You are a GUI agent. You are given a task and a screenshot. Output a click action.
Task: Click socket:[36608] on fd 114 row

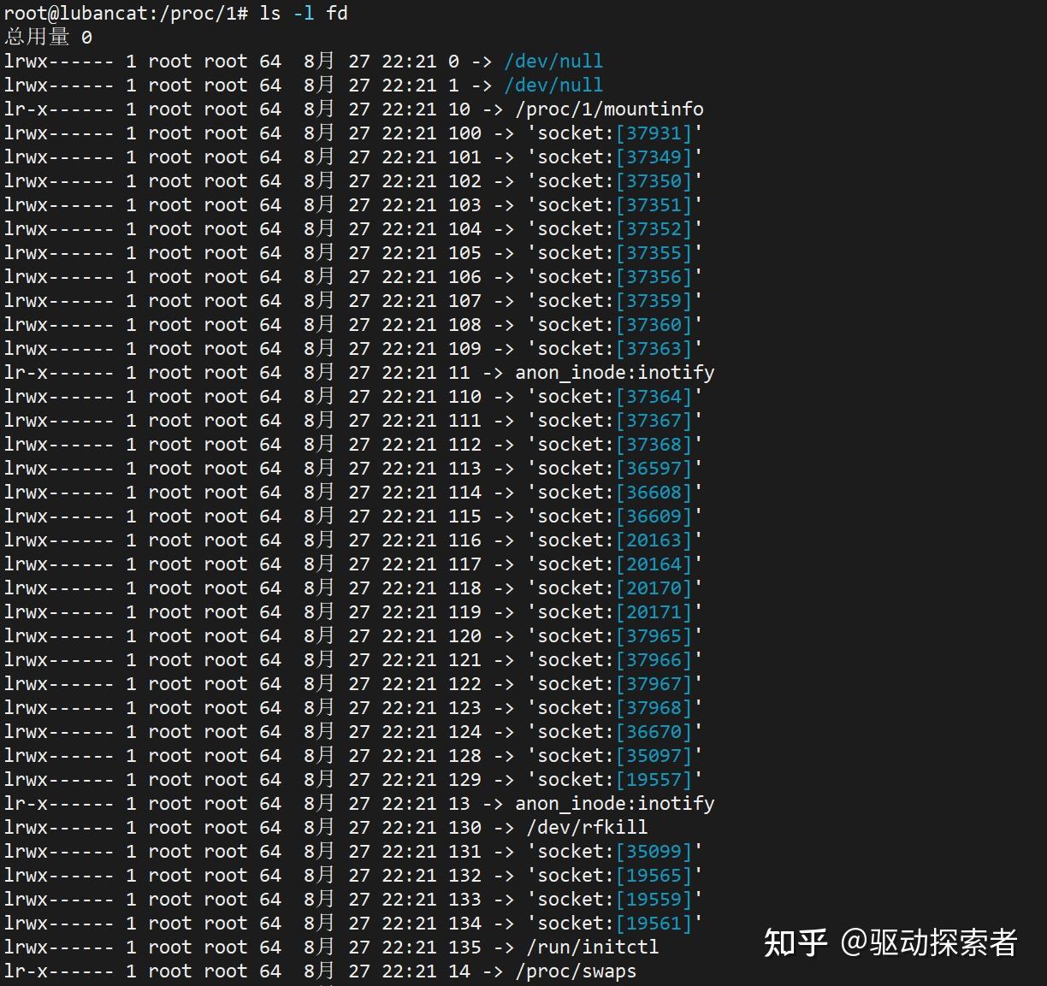615,492
